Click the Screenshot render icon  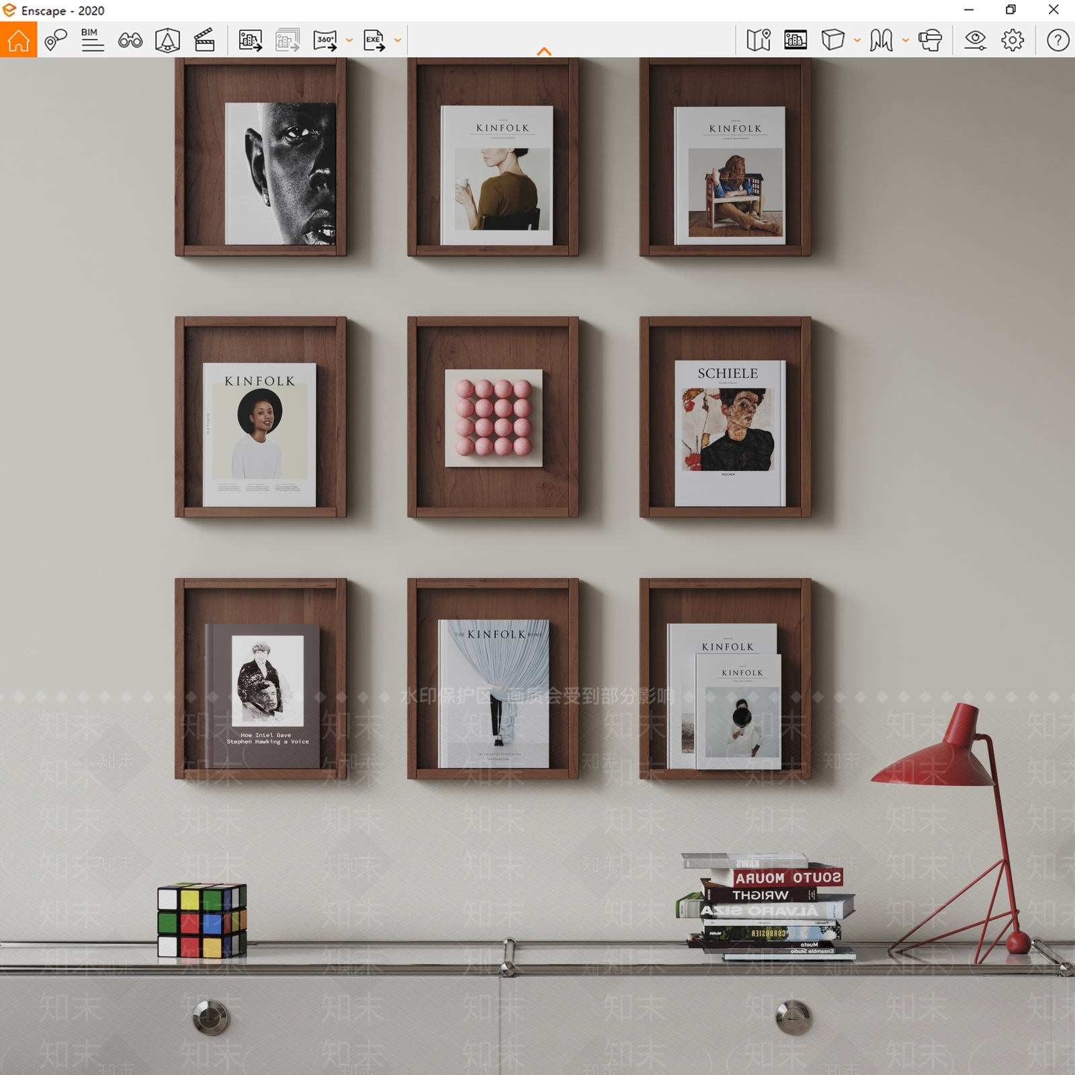click(x=250, y=40)
